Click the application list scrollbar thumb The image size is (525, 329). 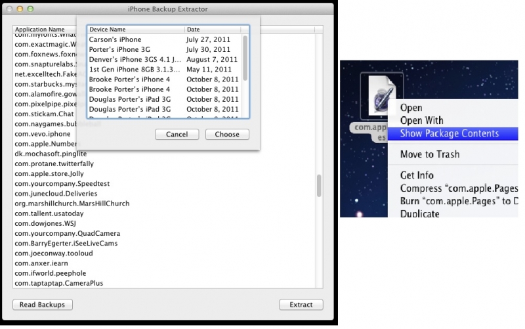(x=320, y=186)
